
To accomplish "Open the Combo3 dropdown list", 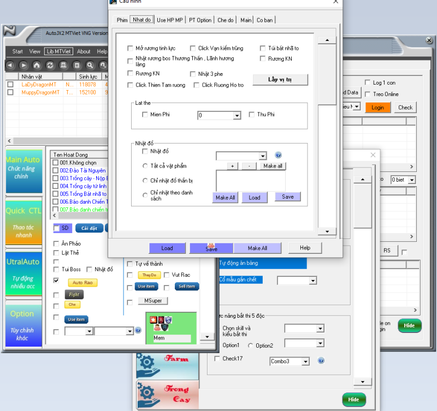I will click(x=305, y=361).
